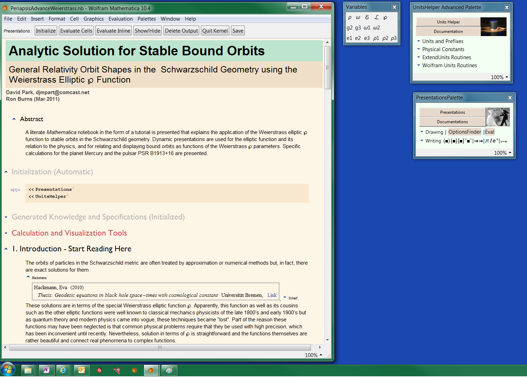Insert ρ3 from the Variables palette
This screenshot has height=377, width=527.
coord(394,38)
